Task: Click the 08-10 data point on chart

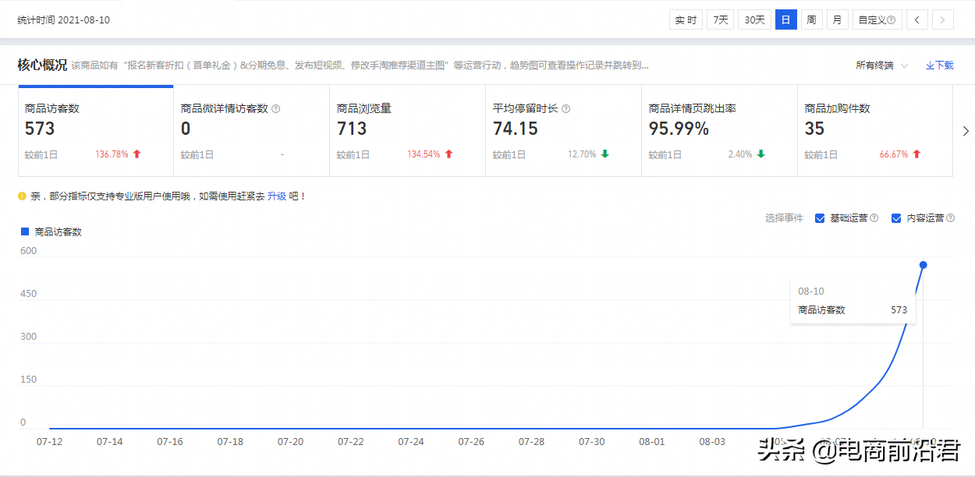Action: tap(923, 265)
